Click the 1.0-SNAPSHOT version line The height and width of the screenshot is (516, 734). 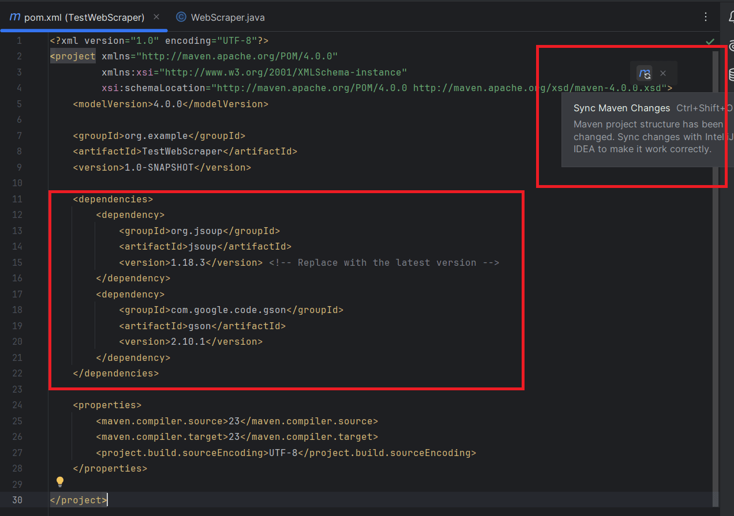click(x=162, y=167)
